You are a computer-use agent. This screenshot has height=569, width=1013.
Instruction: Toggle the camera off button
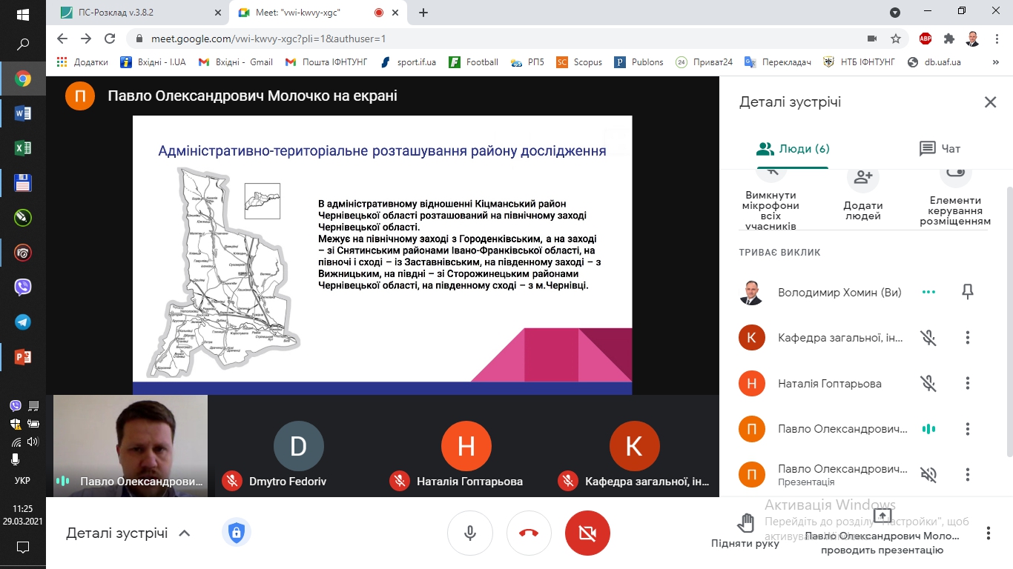tap(587, 533)
